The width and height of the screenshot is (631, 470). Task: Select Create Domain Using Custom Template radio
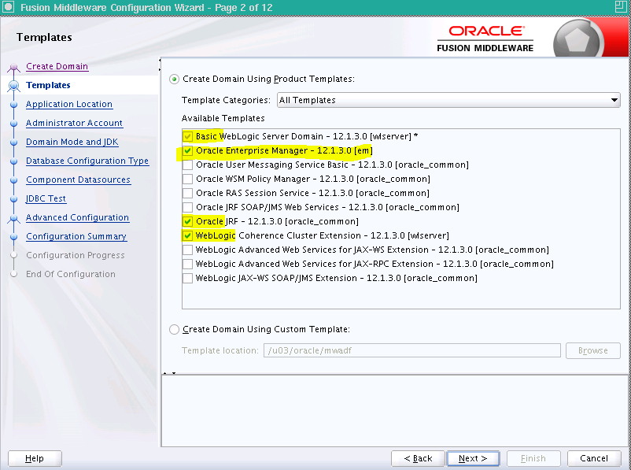point(174,329)
